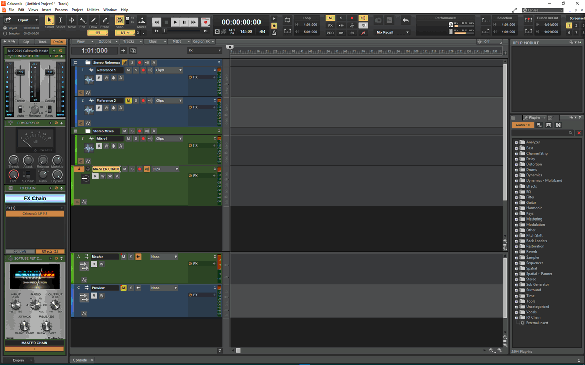Add a track with the plus button
Viewport: 585px width, 365px height.
(x=123, y=50)
